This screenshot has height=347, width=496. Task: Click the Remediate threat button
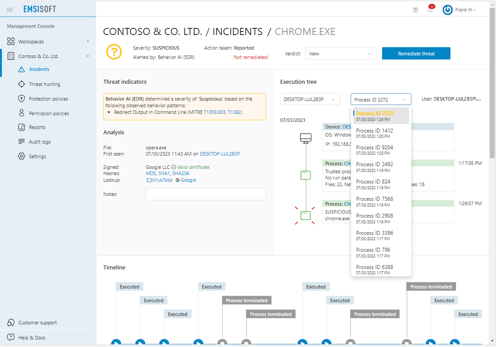tap(416, 53)
